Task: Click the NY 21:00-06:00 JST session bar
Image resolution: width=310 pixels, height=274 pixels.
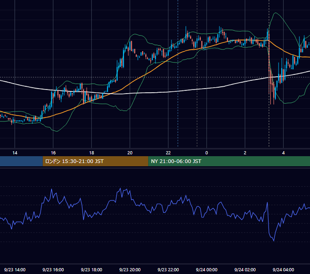Action: 229,161
